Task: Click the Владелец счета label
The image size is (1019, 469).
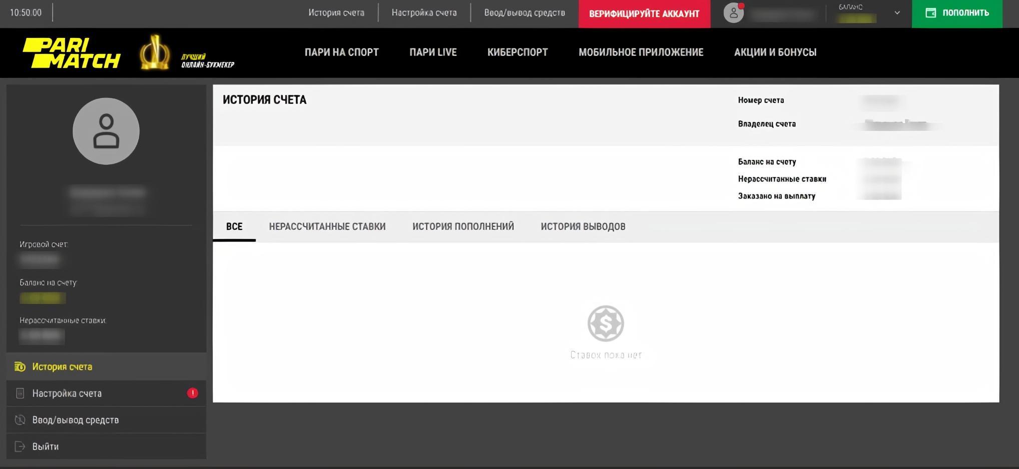Action: tap(767, 123)
